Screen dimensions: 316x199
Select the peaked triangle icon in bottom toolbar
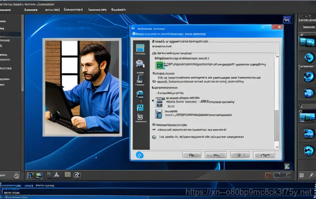(x=57, y=175)
